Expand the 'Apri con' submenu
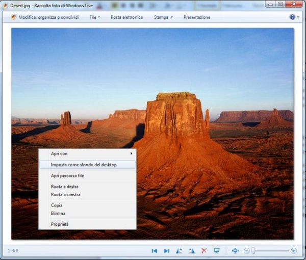This screenshot has width=306, height=260. pyautogui.click(x=87, y=153)
